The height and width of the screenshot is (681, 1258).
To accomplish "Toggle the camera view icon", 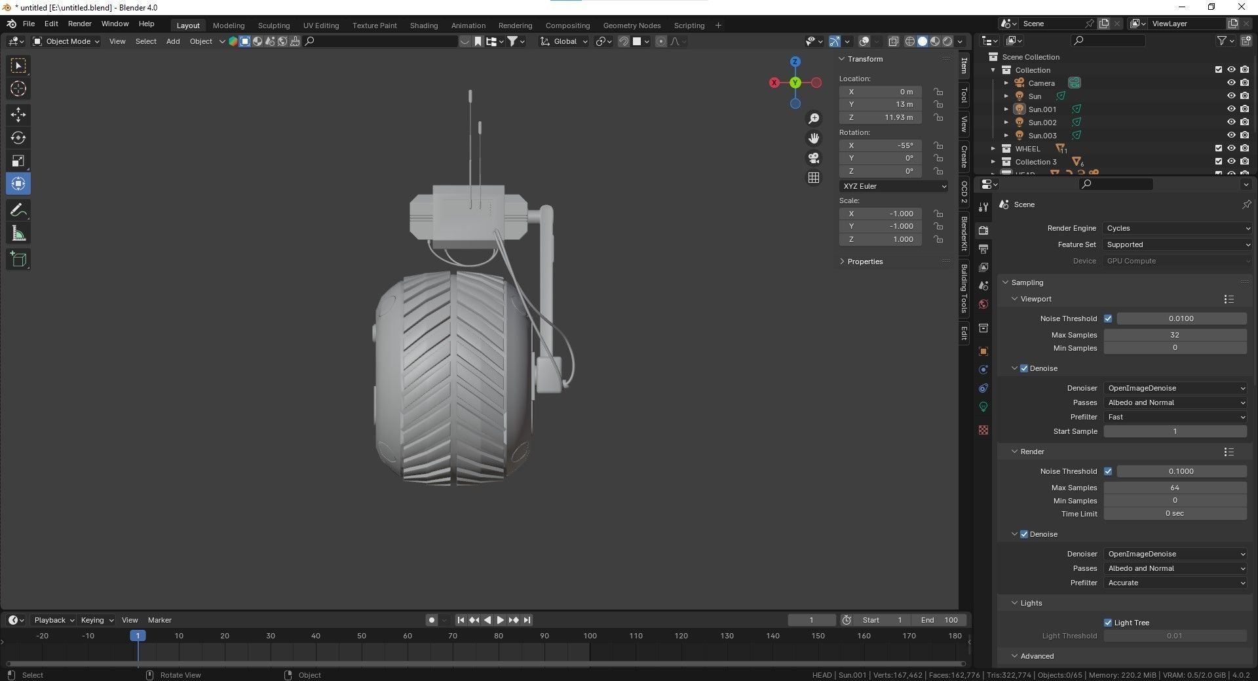I will [x=814, y=158].
